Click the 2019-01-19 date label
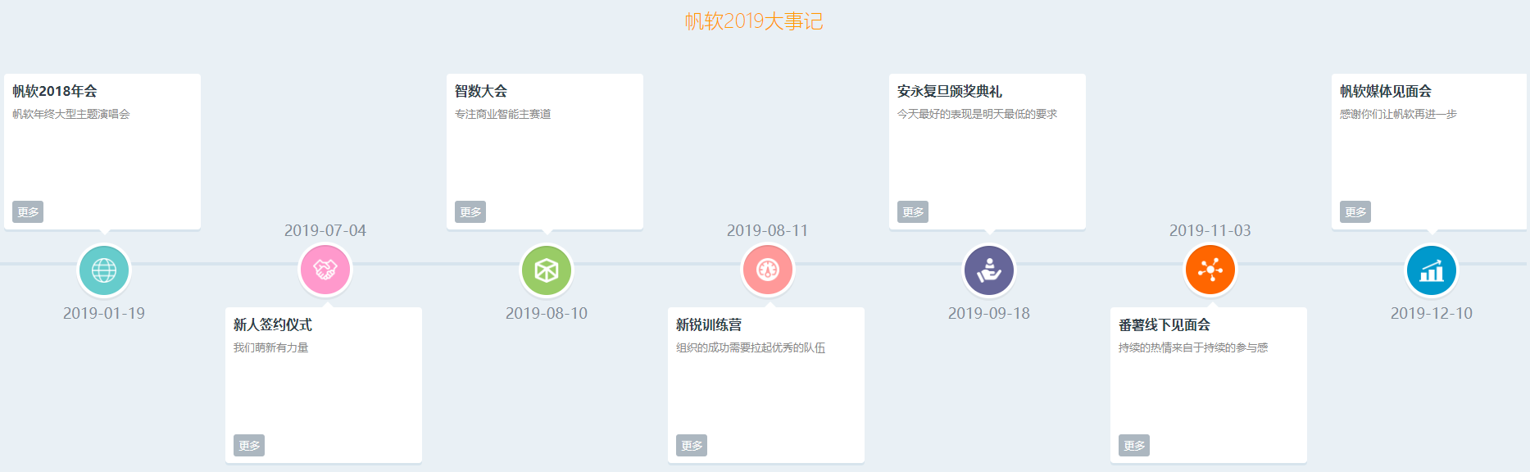Viewport: 1530px width, 472px height. point(104,313)
